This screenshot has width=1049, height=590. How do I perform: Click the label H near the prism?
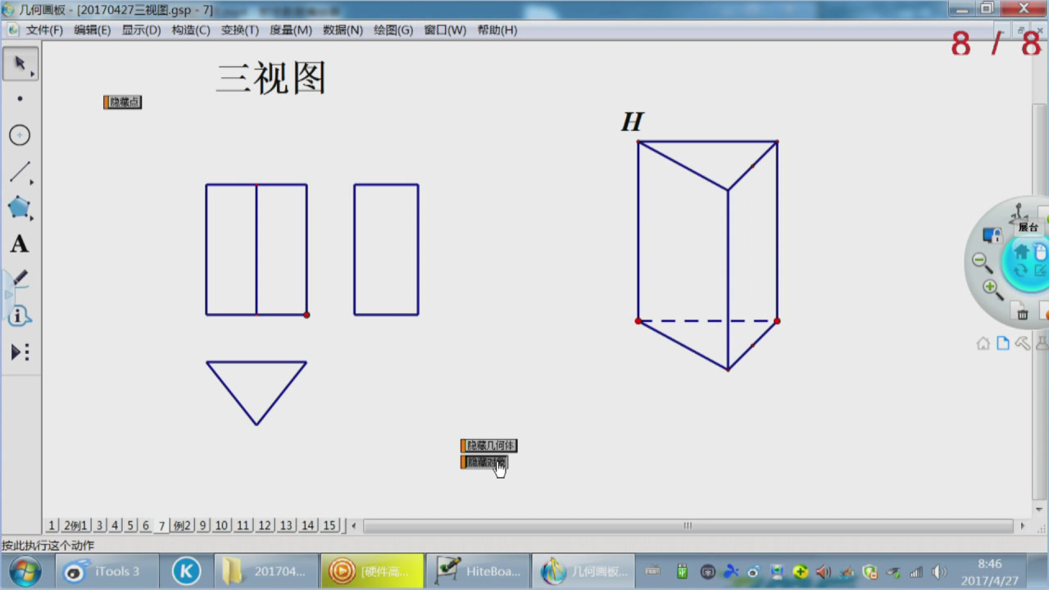tap(632, 122)
